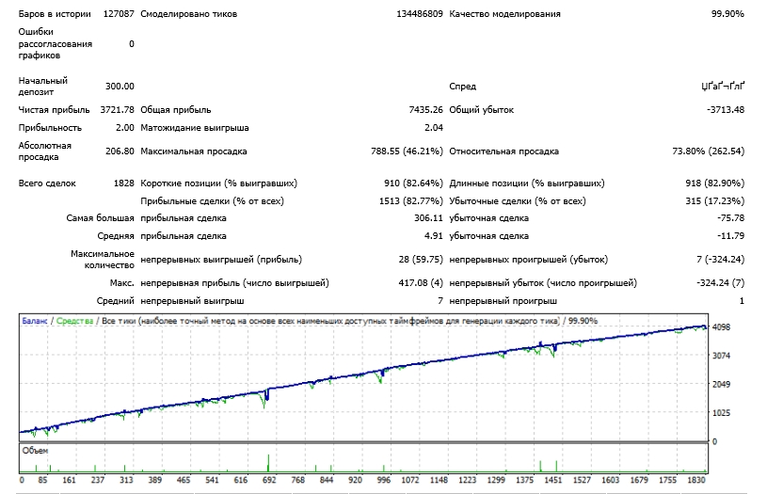Screen dimensions: 767x494
Task: Select largest loss trade value -75.78
Action: (731, 218)
